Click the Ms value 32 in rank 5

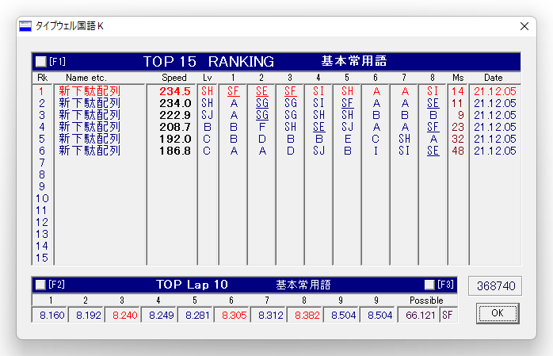[x=458, y=139]
